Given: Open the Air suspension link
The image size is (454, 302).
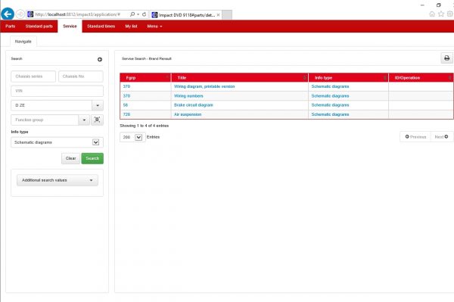Looking at the screenshot, I should (x=188, y=114).
